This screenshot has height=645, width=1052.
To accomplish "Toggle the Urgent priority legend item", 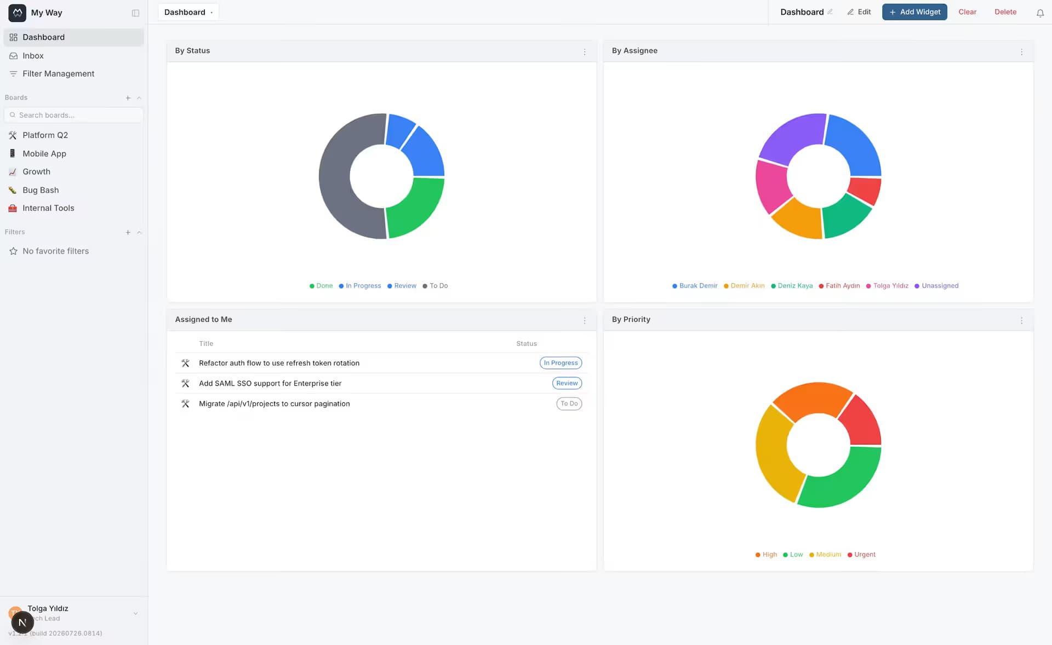I will [x=861, y=555].
